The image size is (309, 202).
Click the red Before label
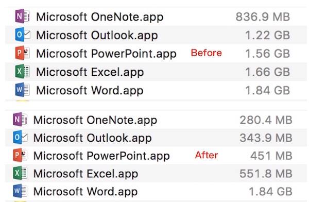[x=207, y=53]
